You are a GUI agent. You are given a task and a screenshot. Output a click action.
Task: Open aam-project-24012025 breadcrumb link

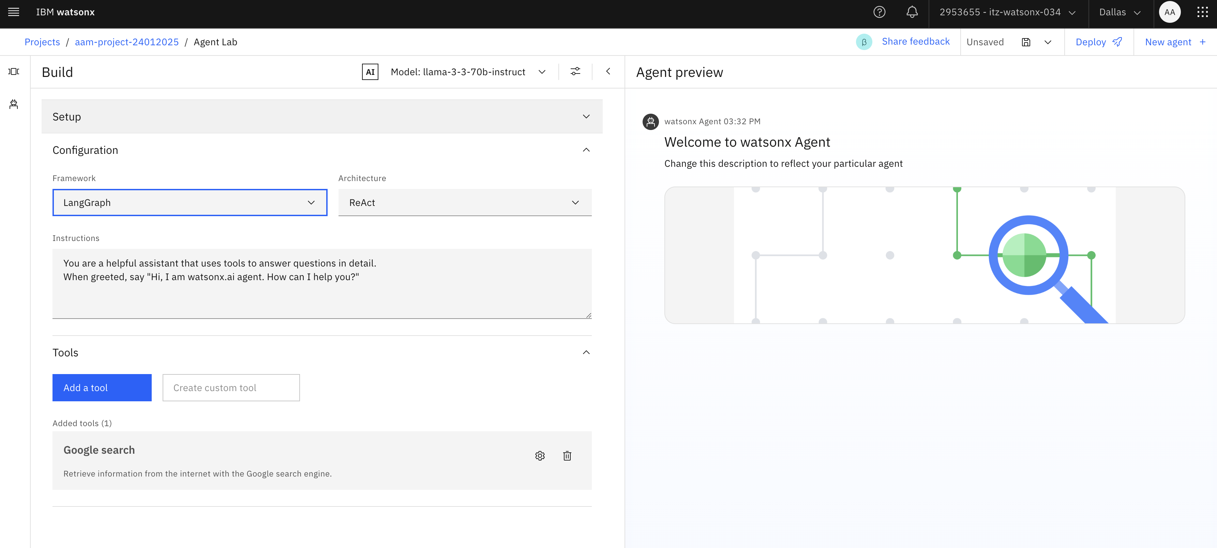[126, 42]
